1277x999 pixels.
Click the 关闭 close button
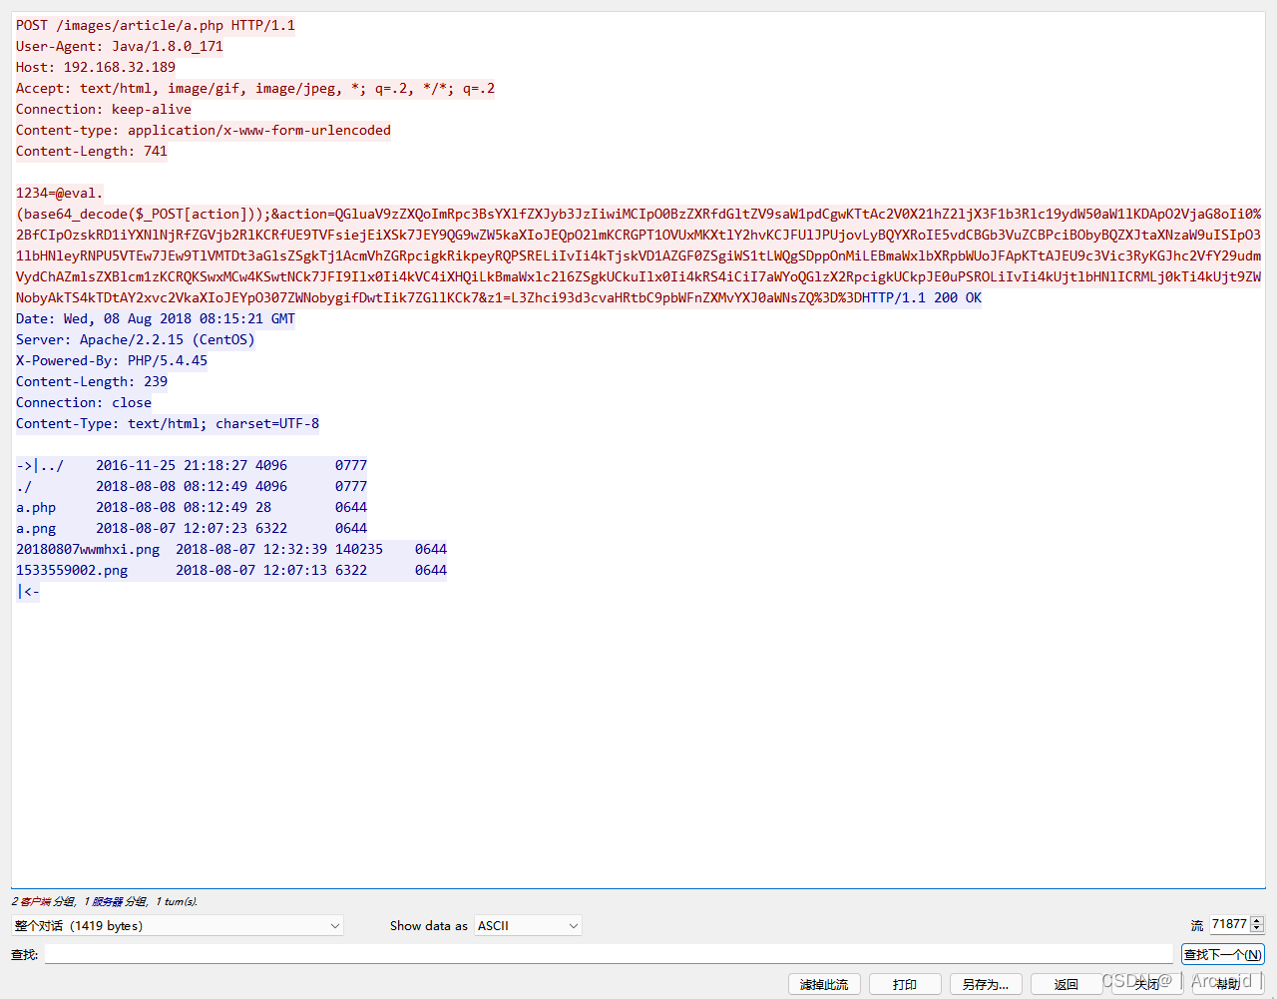pos(1147,984)
